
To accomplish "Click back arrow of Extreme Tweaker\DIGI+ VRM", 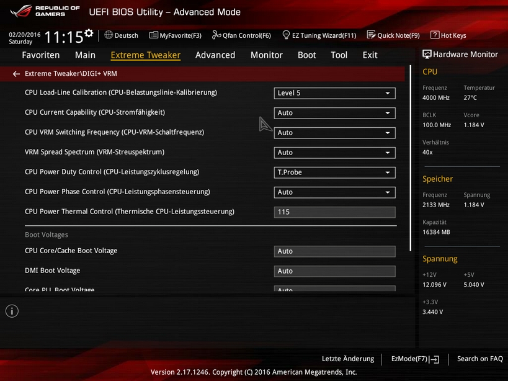I will (16, 74).
